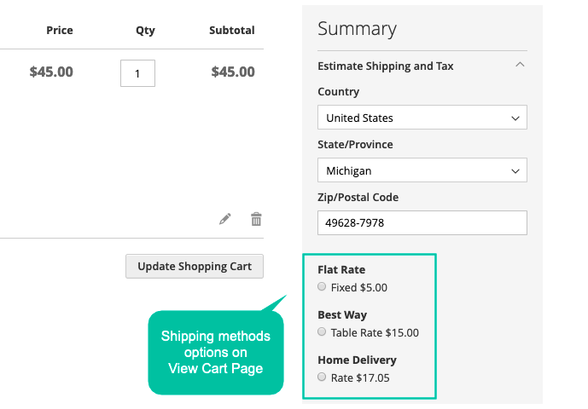
Task: Select the Fixed $5.00 flat rate option
Action: click(x=322, y=286)
